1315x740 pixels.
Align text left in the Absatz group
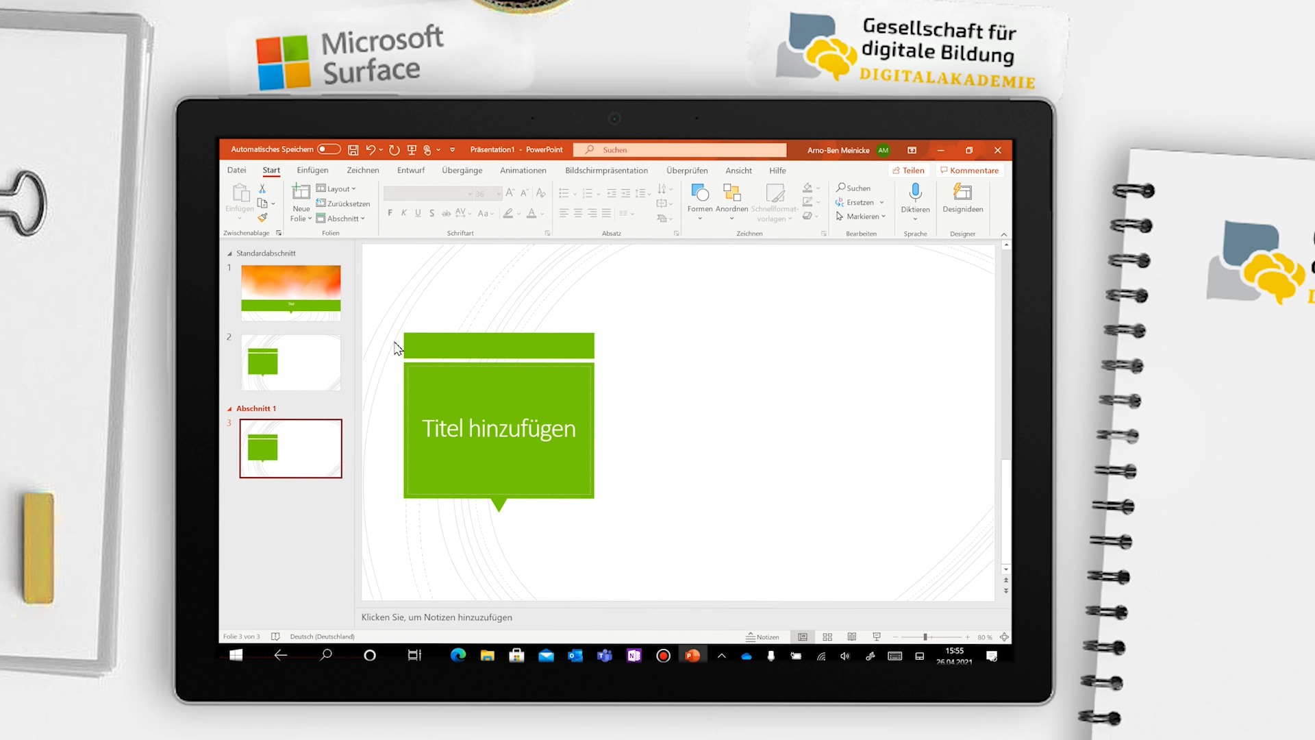[564, 213]
